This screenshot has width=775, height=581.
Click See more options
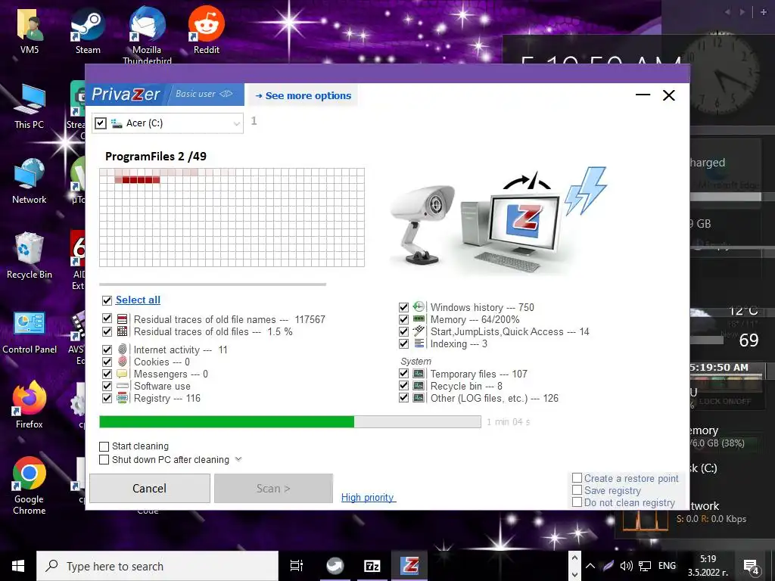click(303, 96)
